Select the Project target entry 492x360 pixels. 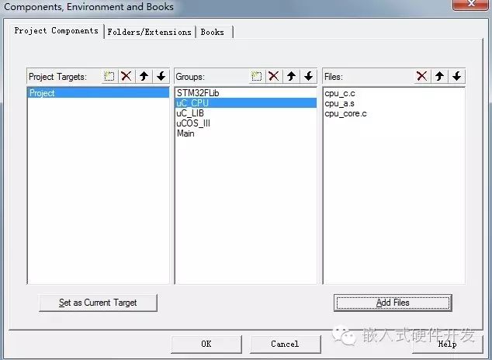(99, 93)
